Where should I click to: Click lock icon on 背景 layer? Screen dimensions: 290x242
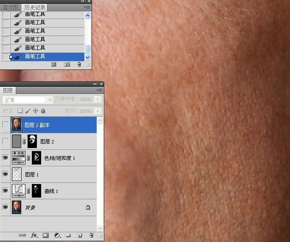[x=88, y=207]
